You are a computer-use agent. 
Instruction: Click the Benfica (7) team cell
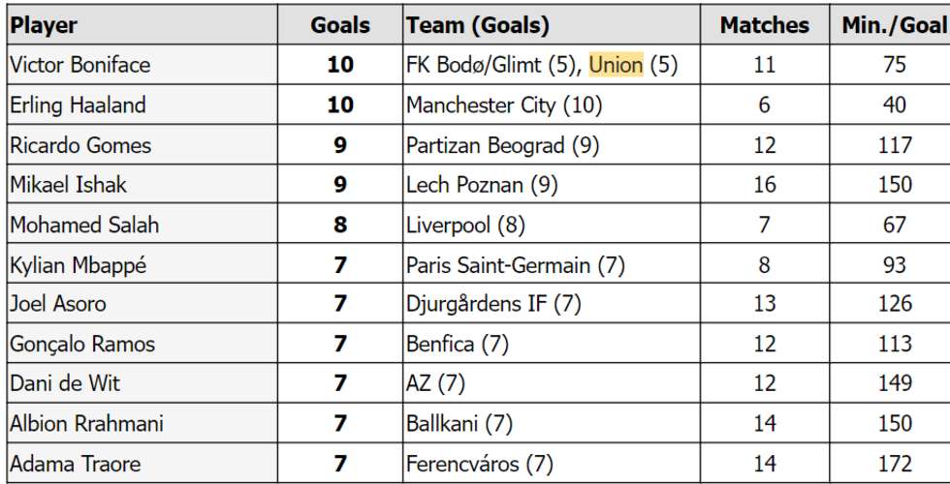pyautogui.click(x=457, y=344)
